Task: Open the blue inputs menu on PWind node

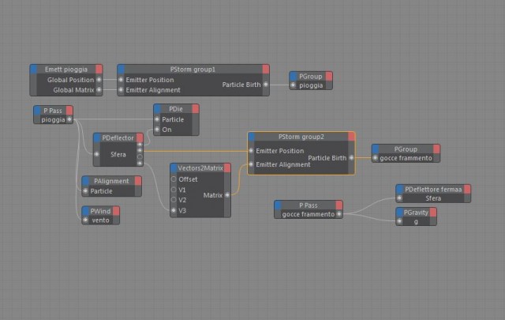Action: coord(86,211)
